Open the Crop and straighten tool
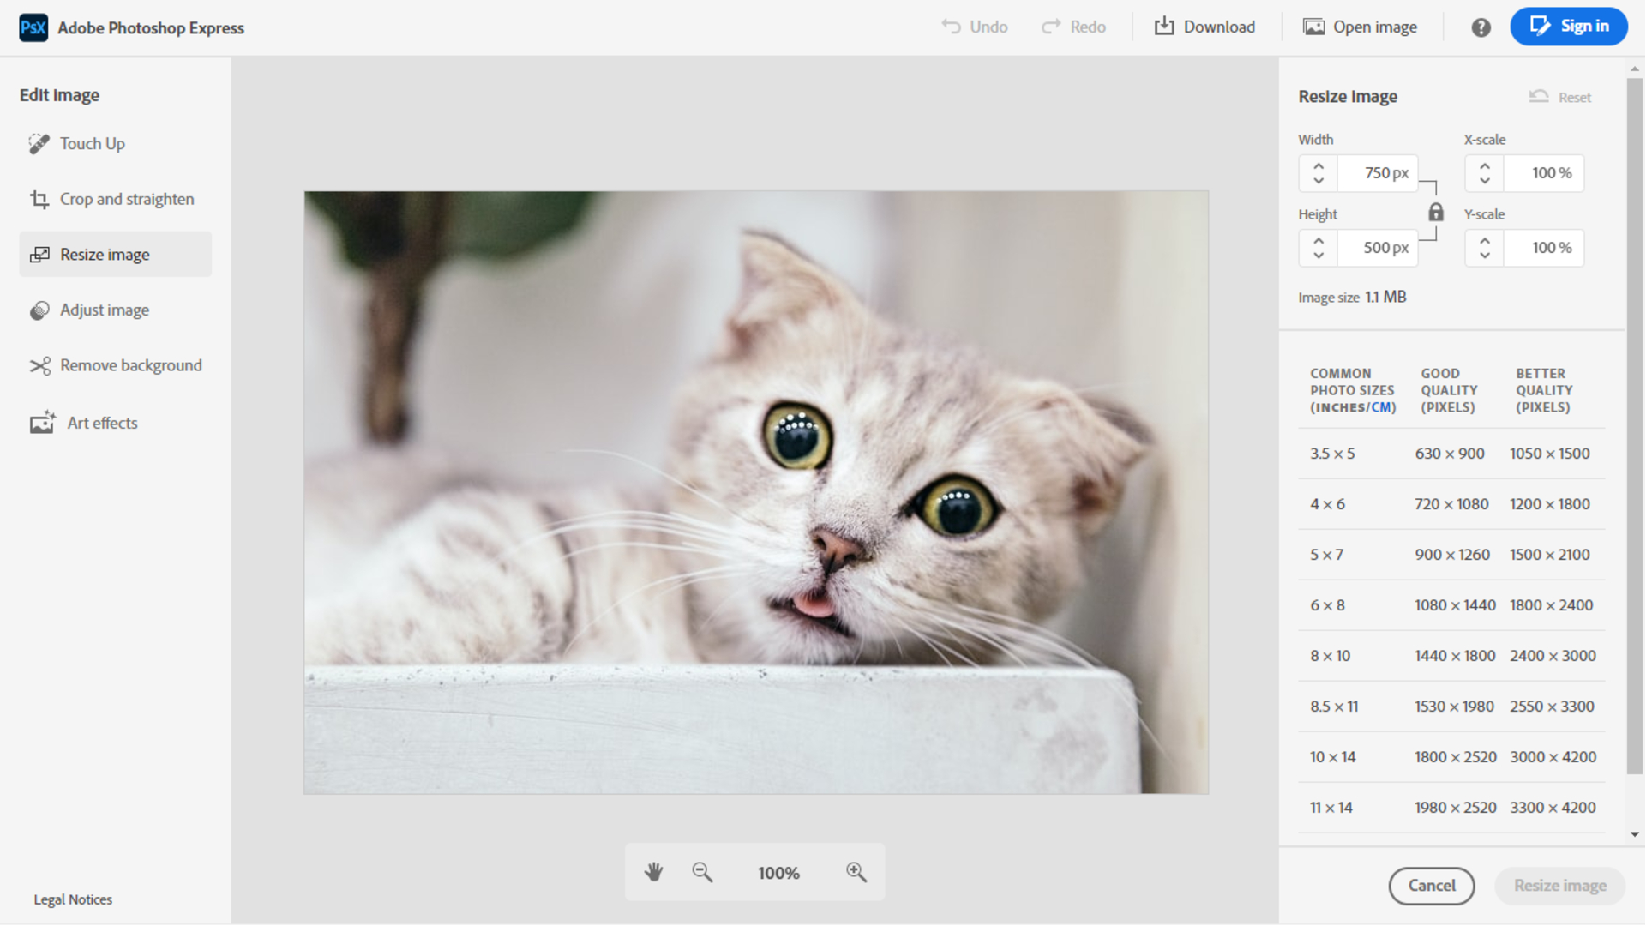 tap(126, 199)
